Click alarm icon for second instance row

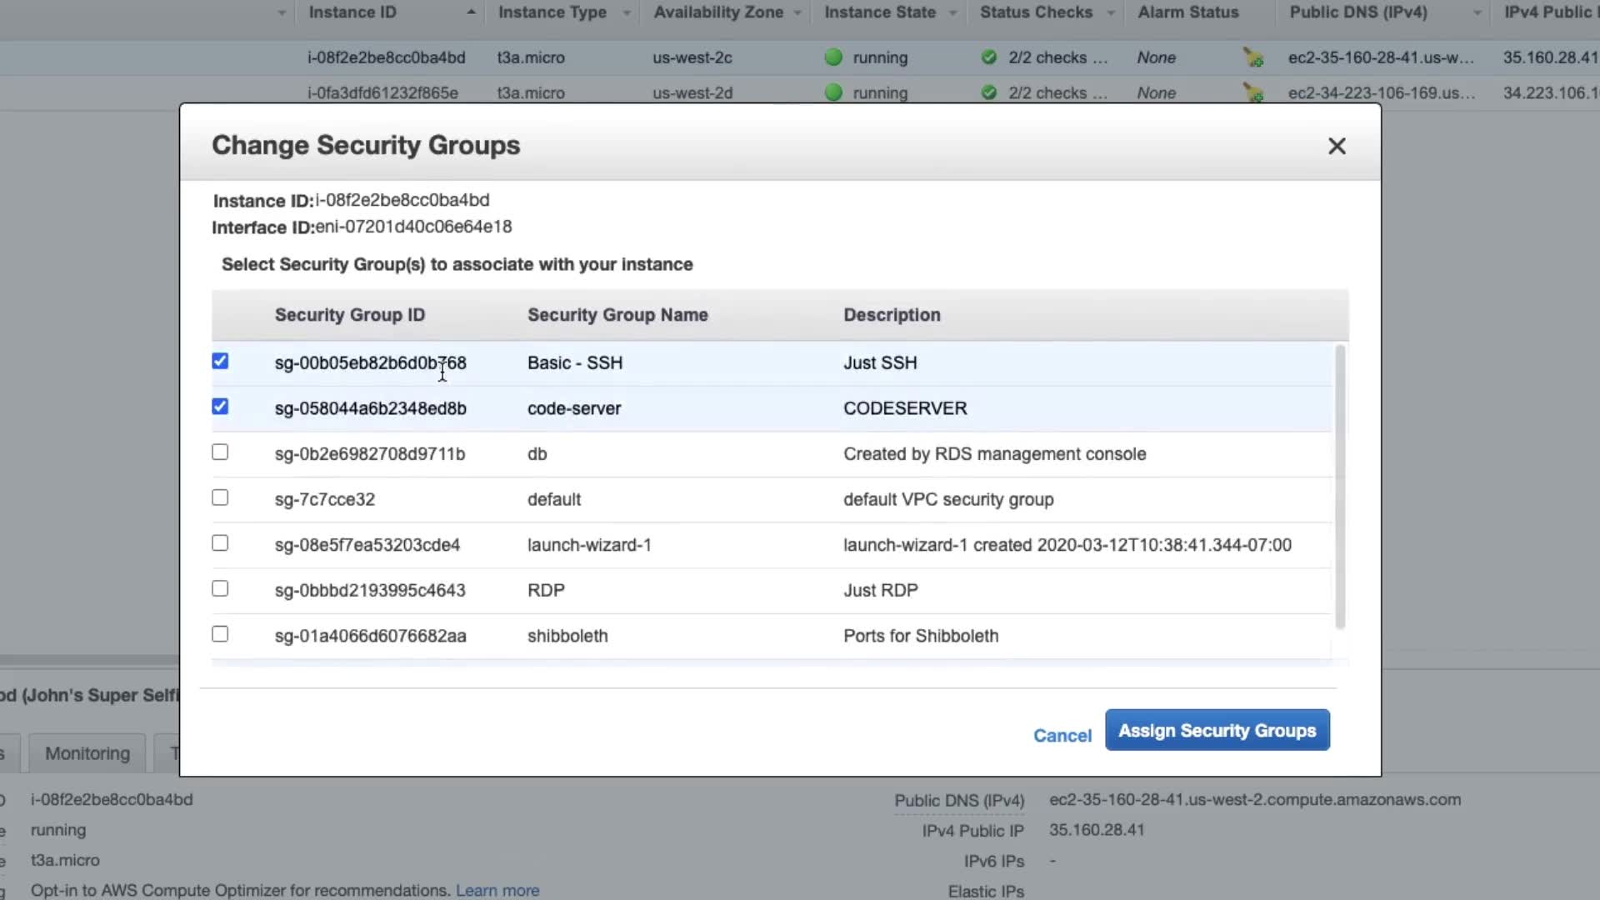(x=1252, y=92)
